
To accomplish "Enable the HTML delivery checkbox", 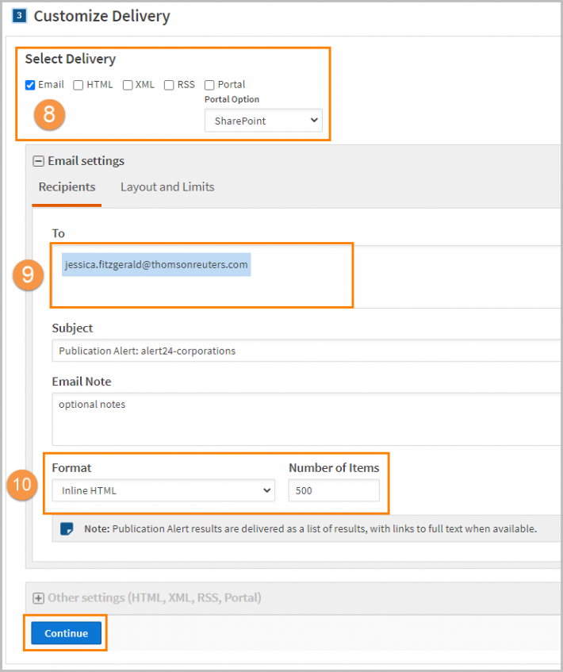I will 78,85.
